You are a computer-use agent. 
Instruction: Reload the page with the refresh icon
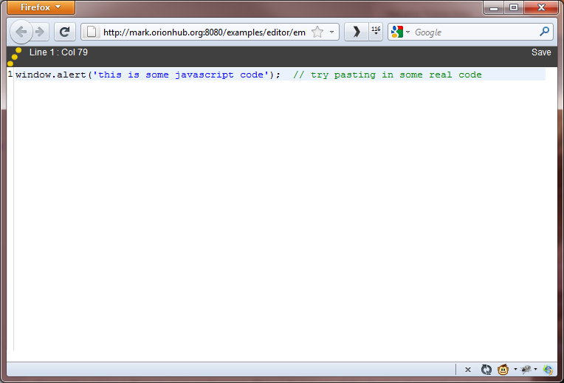pyautogui.click(x=65, y=32)
